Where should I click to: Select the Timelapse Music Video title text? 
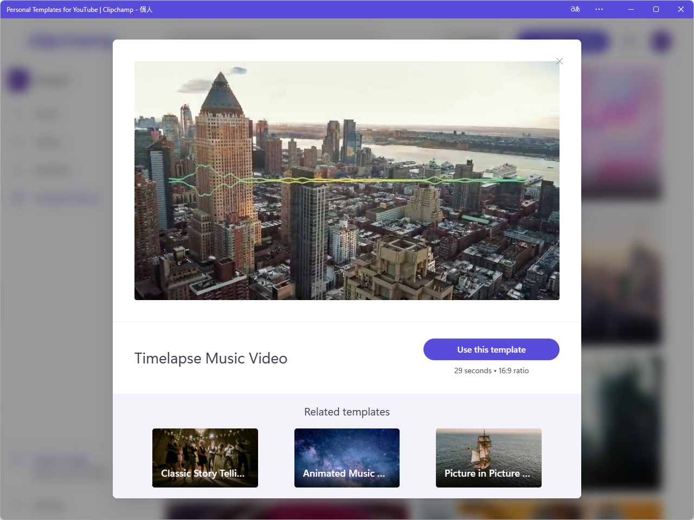211,358
